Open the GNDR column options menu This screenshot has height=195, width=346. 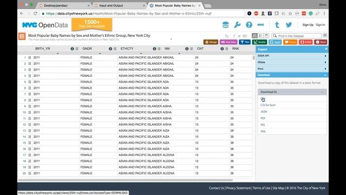(x=115, y=49)
